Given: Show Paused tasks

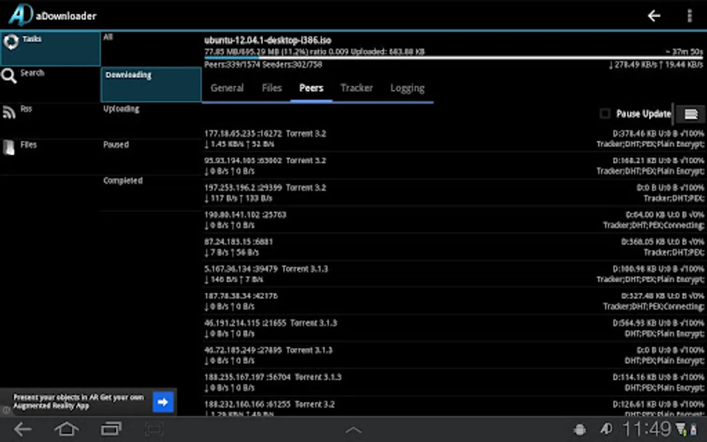Looking at the screenshot, I should [x=150, y=157].
